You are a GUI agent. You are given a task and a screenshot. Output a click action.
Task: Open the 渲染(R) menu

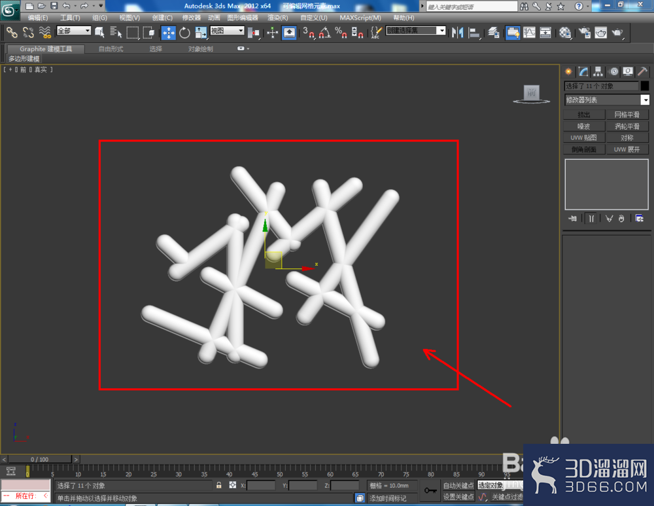click(x=278, y=18)
